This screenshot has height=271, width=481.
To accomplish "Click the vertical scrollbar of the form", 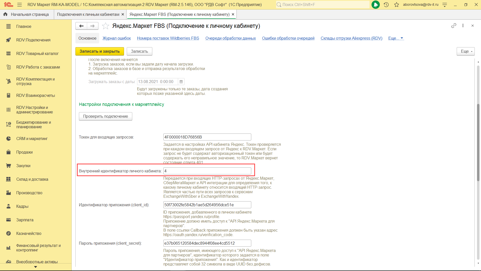I will pyautogui.click(x=478, y=143).
